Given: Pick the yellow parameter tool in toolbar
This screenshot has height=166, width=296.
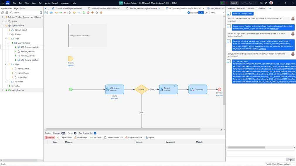Looking at the screenshot, I should coord(74,13).
